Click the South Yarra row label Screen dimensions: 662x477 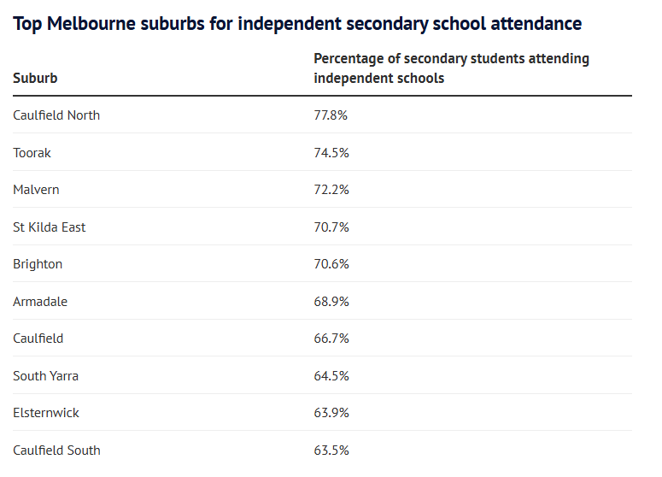tap(45, 375)
